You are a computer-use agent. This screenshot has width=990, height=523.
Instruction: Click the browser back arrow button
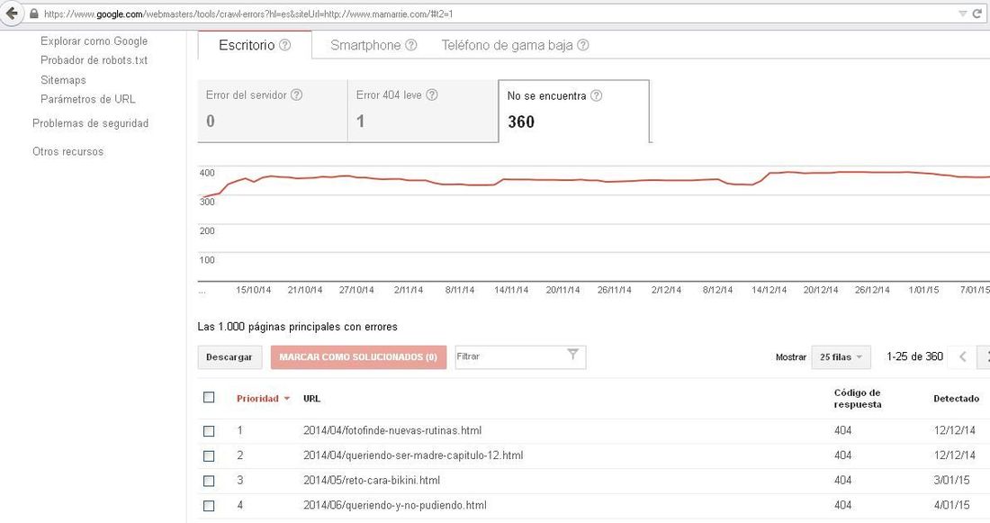11,14
